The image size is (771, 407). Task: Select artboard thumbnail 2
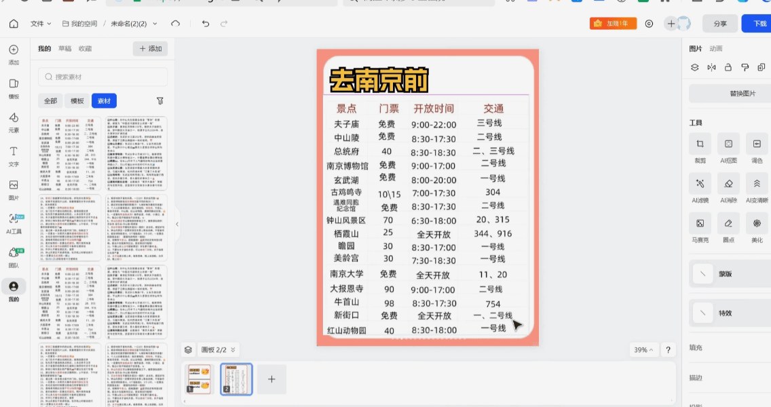[x=236, y=379]
